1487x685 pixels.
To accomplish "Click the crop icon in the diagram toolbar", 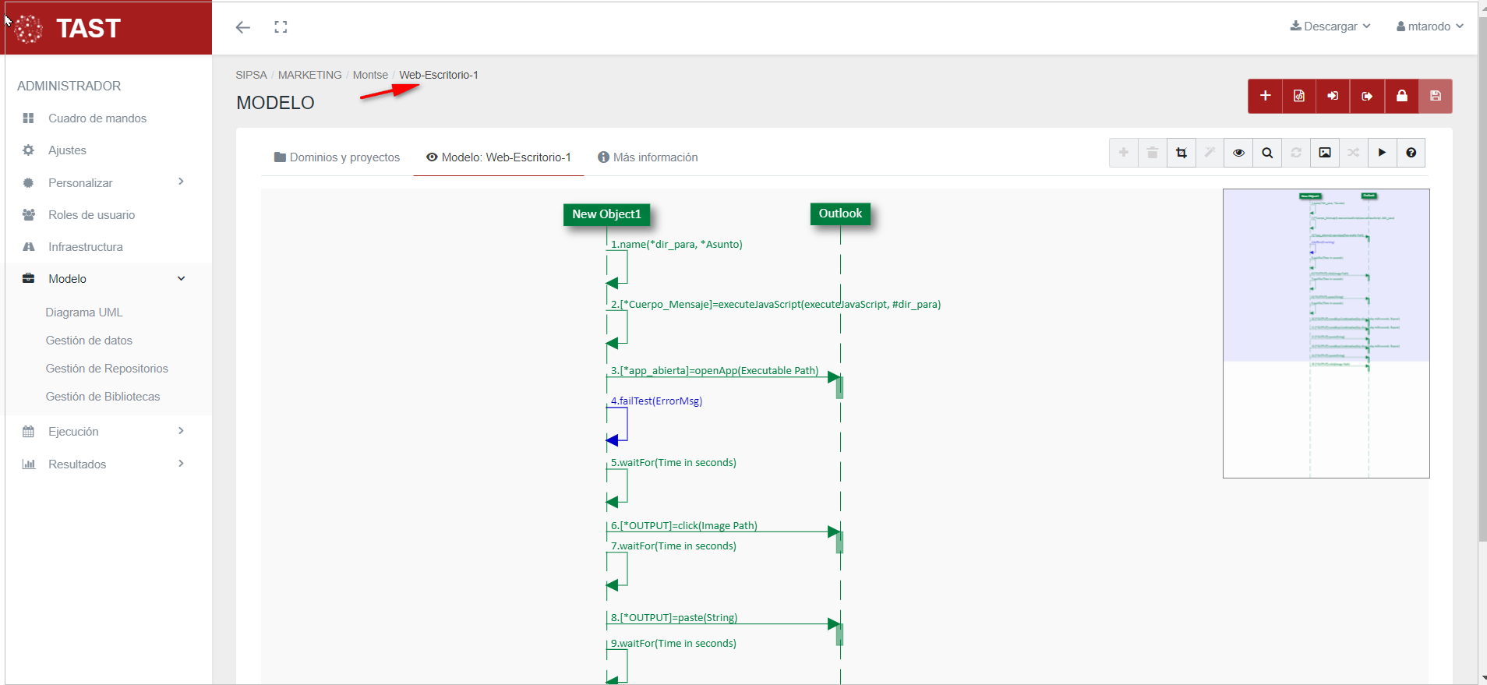I will click(1181, 153).
